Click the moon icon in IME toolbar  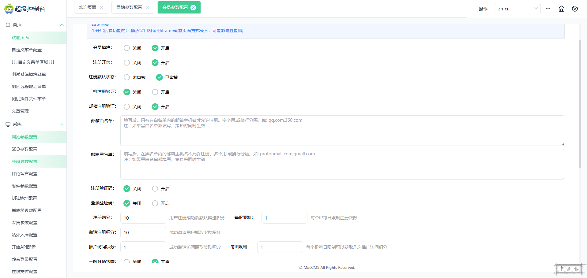tap(569, 269)
